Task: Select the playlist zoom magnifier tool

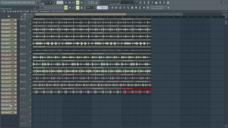Action: [x=25, y=11]
